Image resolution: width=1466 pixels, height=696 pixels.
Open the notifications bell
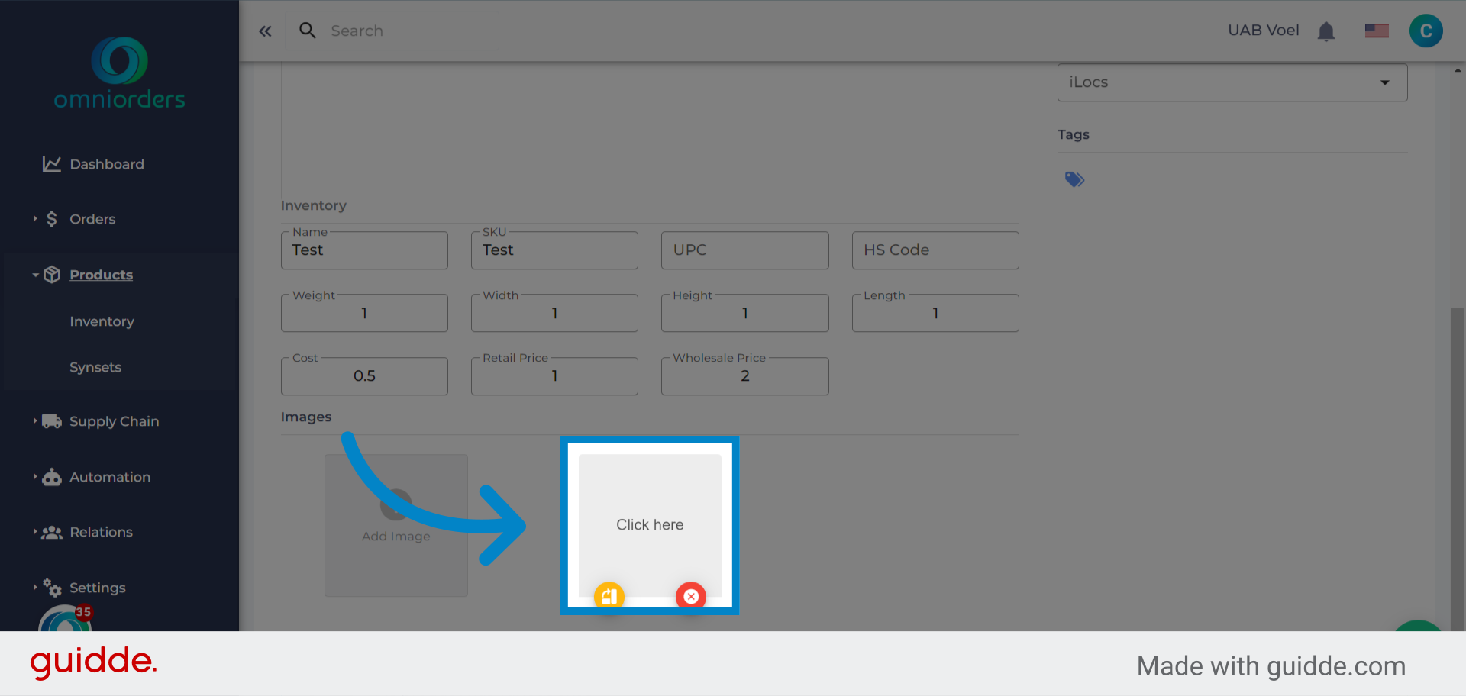tap(1326, 31)
